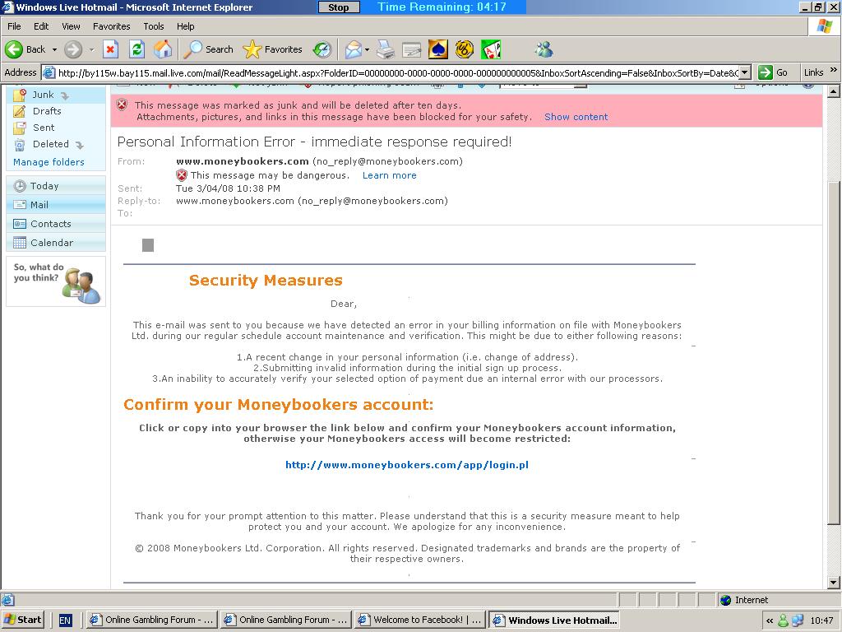Expand the Address bar dropdown list

coord(745,72)
